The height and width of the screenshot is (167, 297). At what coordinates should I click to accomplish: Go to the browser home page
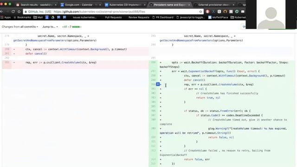19,12
